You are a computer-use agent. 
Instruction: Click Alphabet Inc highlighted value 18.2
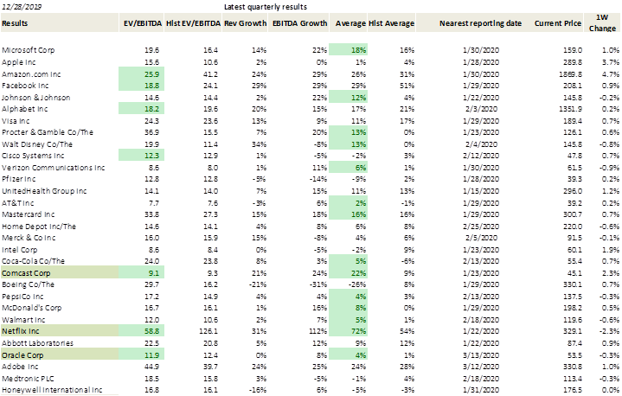141,109
